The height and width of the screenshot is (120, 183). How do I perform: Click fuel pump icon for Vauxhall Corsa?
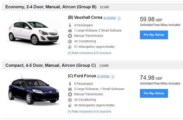[70, 47]
